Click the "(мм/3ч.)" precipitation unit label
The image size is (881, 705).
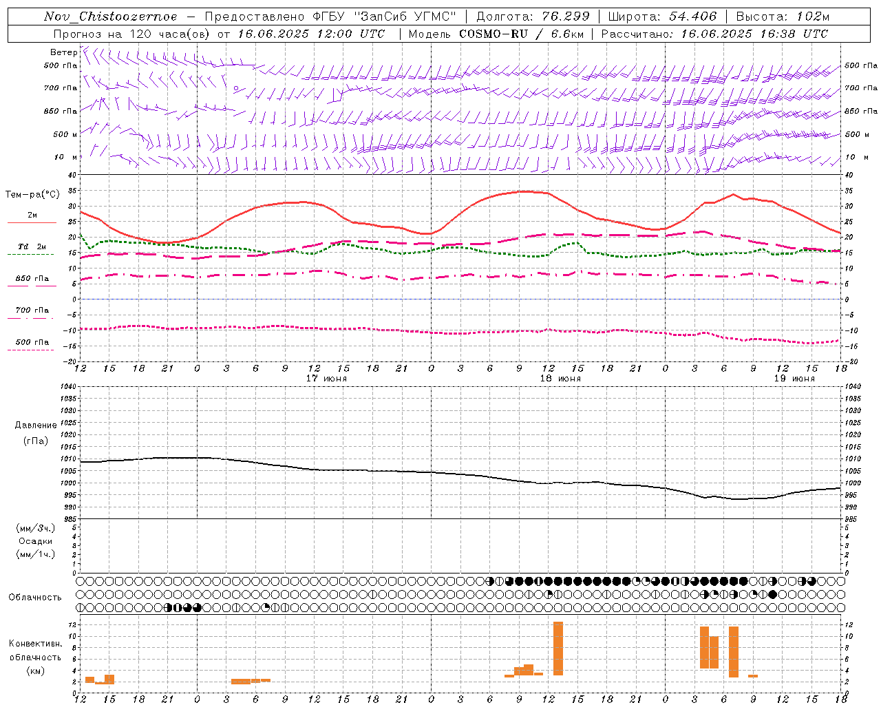click(36, 528)
